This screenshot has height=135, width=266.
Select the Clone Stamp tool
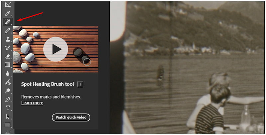point(8,39)
